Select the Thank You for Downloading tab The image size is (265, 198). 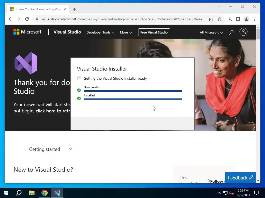coord(38,9)
